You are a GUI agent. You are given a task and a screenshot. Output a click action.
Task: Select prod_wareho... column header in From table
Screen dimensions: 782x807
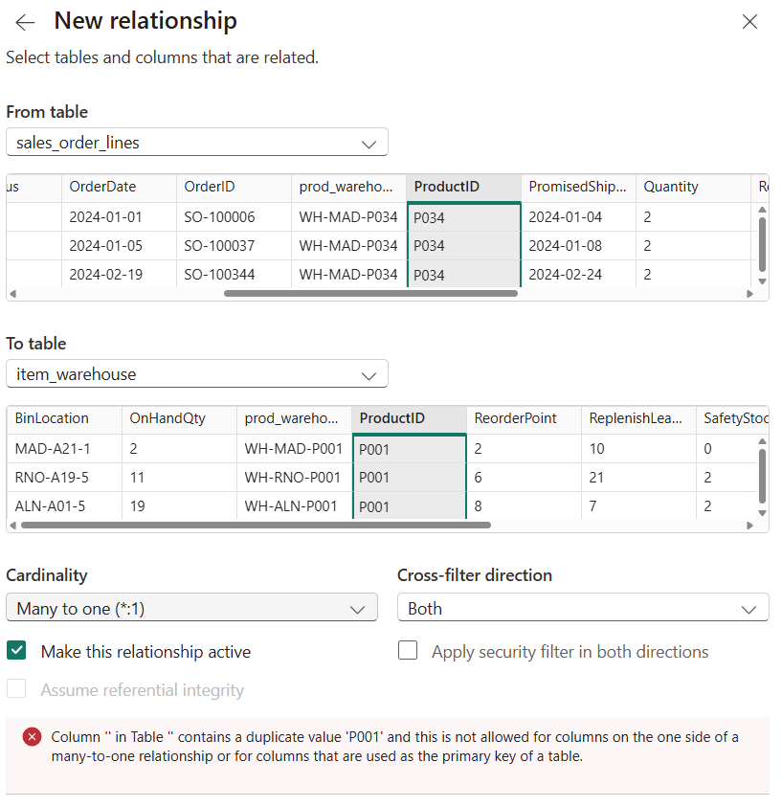pos(348,187)
